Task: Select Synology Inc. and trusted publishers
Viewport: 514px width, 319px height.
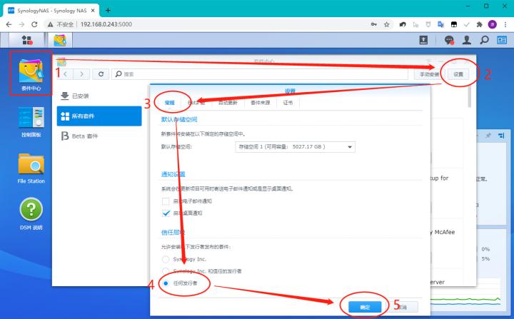Action: click(x=166, y=271)
